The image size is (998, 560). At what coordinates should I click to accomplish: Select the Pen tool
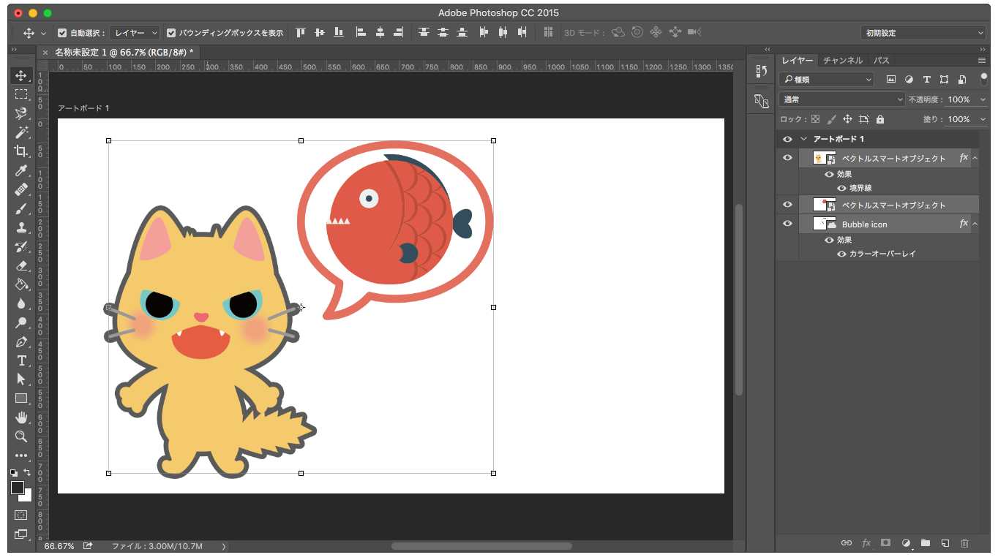point(20,341)
